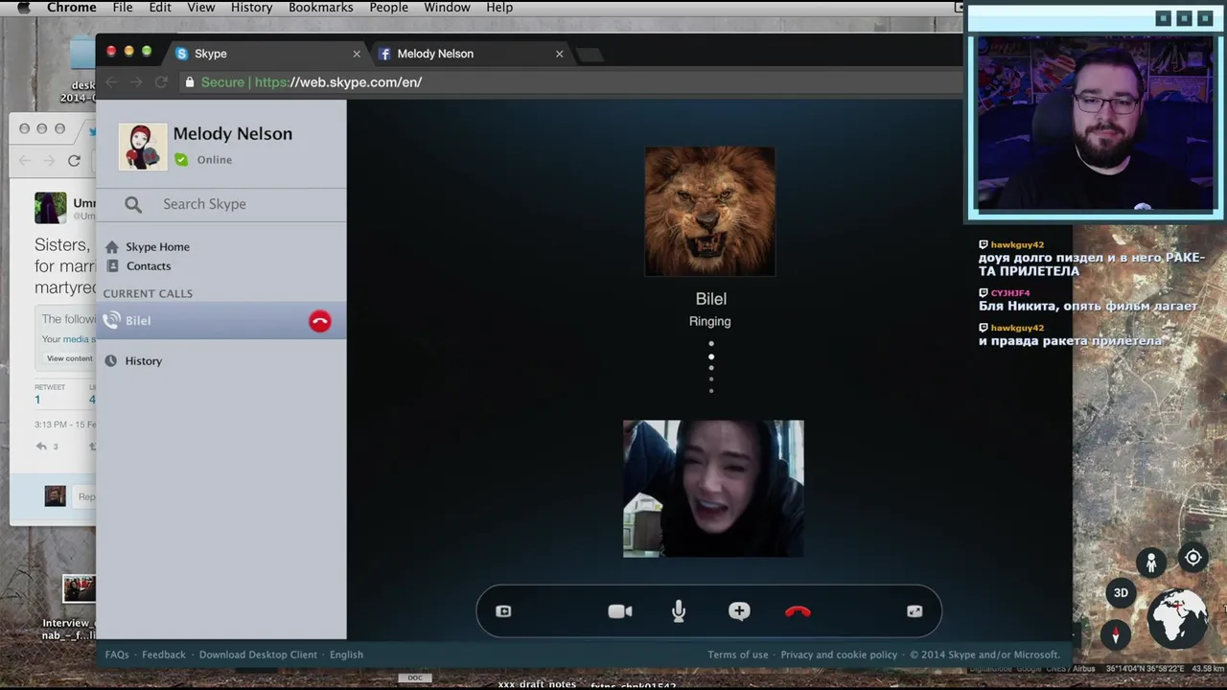Click View content in Twitter window
The height and width of the screenshot is (690, 1227).
pyautogui.click(x=70, y=358)
